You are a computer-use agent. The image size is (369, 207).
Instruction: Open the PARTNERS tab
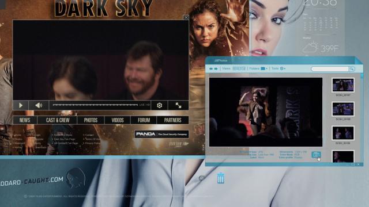173,120
